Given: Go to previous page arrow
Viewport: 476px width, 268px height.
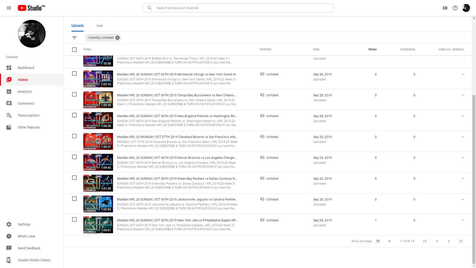Looking at the screenshot, I should click(437, 241).
